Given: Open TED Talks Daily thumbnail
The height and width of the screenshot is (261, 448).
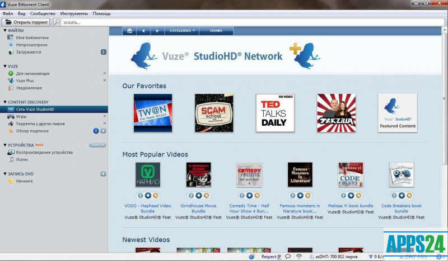Looking at the screenshot, I should [275, 113].
